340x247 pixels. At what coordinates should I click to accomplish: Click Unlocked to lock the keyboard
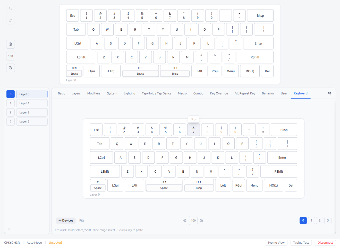click(x=55, y=242)
